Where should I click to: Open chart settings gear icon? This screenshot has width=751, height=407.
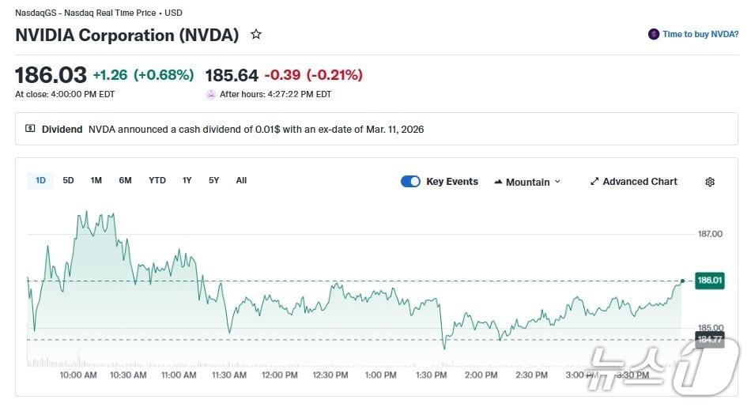tap(710, 182)
